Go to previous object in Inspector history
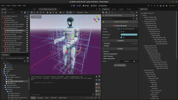 pos(132,12)
